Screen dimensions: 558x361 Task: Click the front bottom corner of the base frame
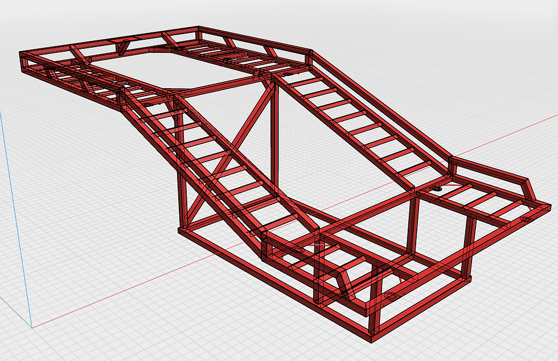(x=371, y=341)
